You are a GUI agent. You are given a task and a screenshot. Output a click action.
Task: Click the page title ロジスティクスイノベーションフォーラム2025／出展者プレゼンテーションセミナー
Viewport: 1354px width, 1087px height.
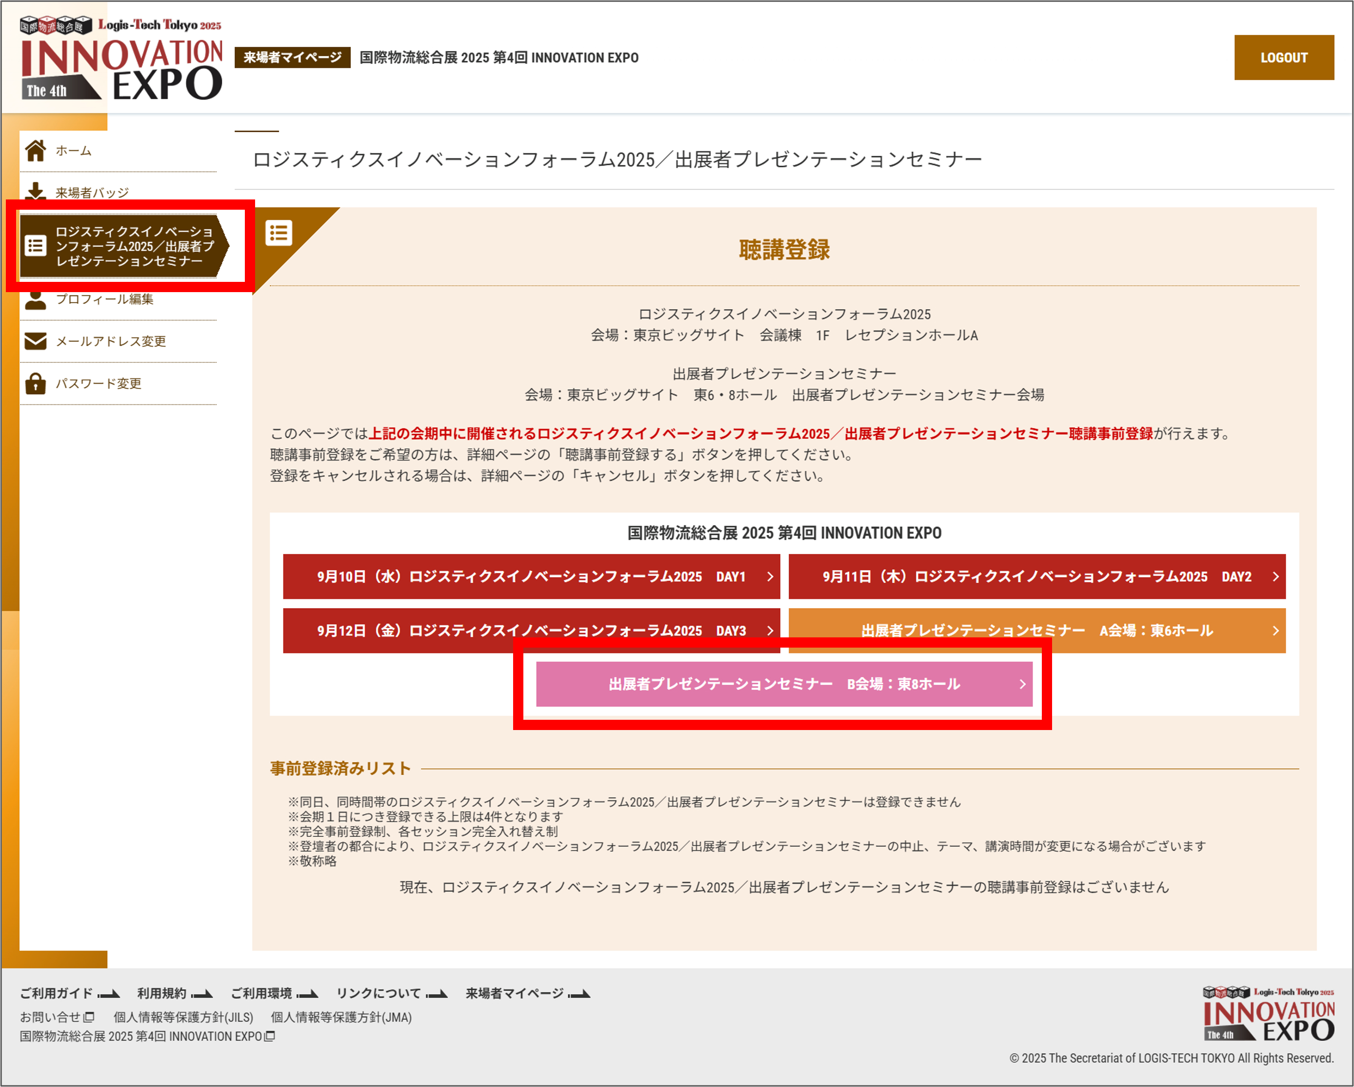(617, 159)
